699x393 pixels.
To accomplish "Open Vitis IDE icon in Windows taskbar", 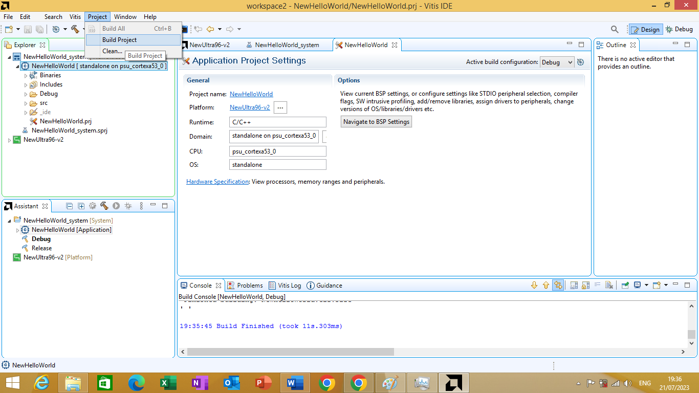I will tap(453, 383).
